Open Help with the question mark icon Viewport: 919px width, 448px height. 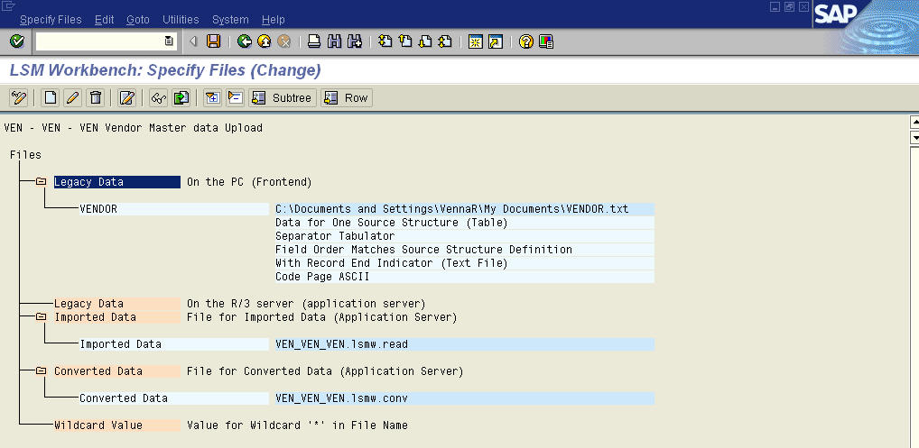pos(526,41)
